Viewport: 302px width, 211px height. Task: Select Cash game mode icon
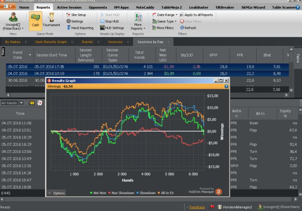(x=35, y=21)
